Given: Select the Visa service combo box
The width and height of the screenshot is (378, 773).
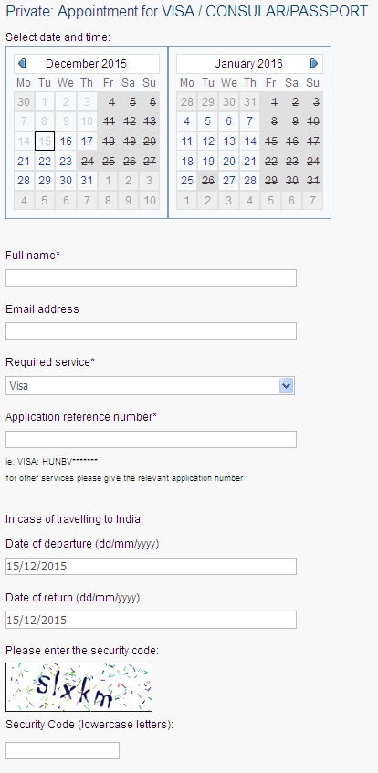Looking at the screenshot, I should [150, 385].
